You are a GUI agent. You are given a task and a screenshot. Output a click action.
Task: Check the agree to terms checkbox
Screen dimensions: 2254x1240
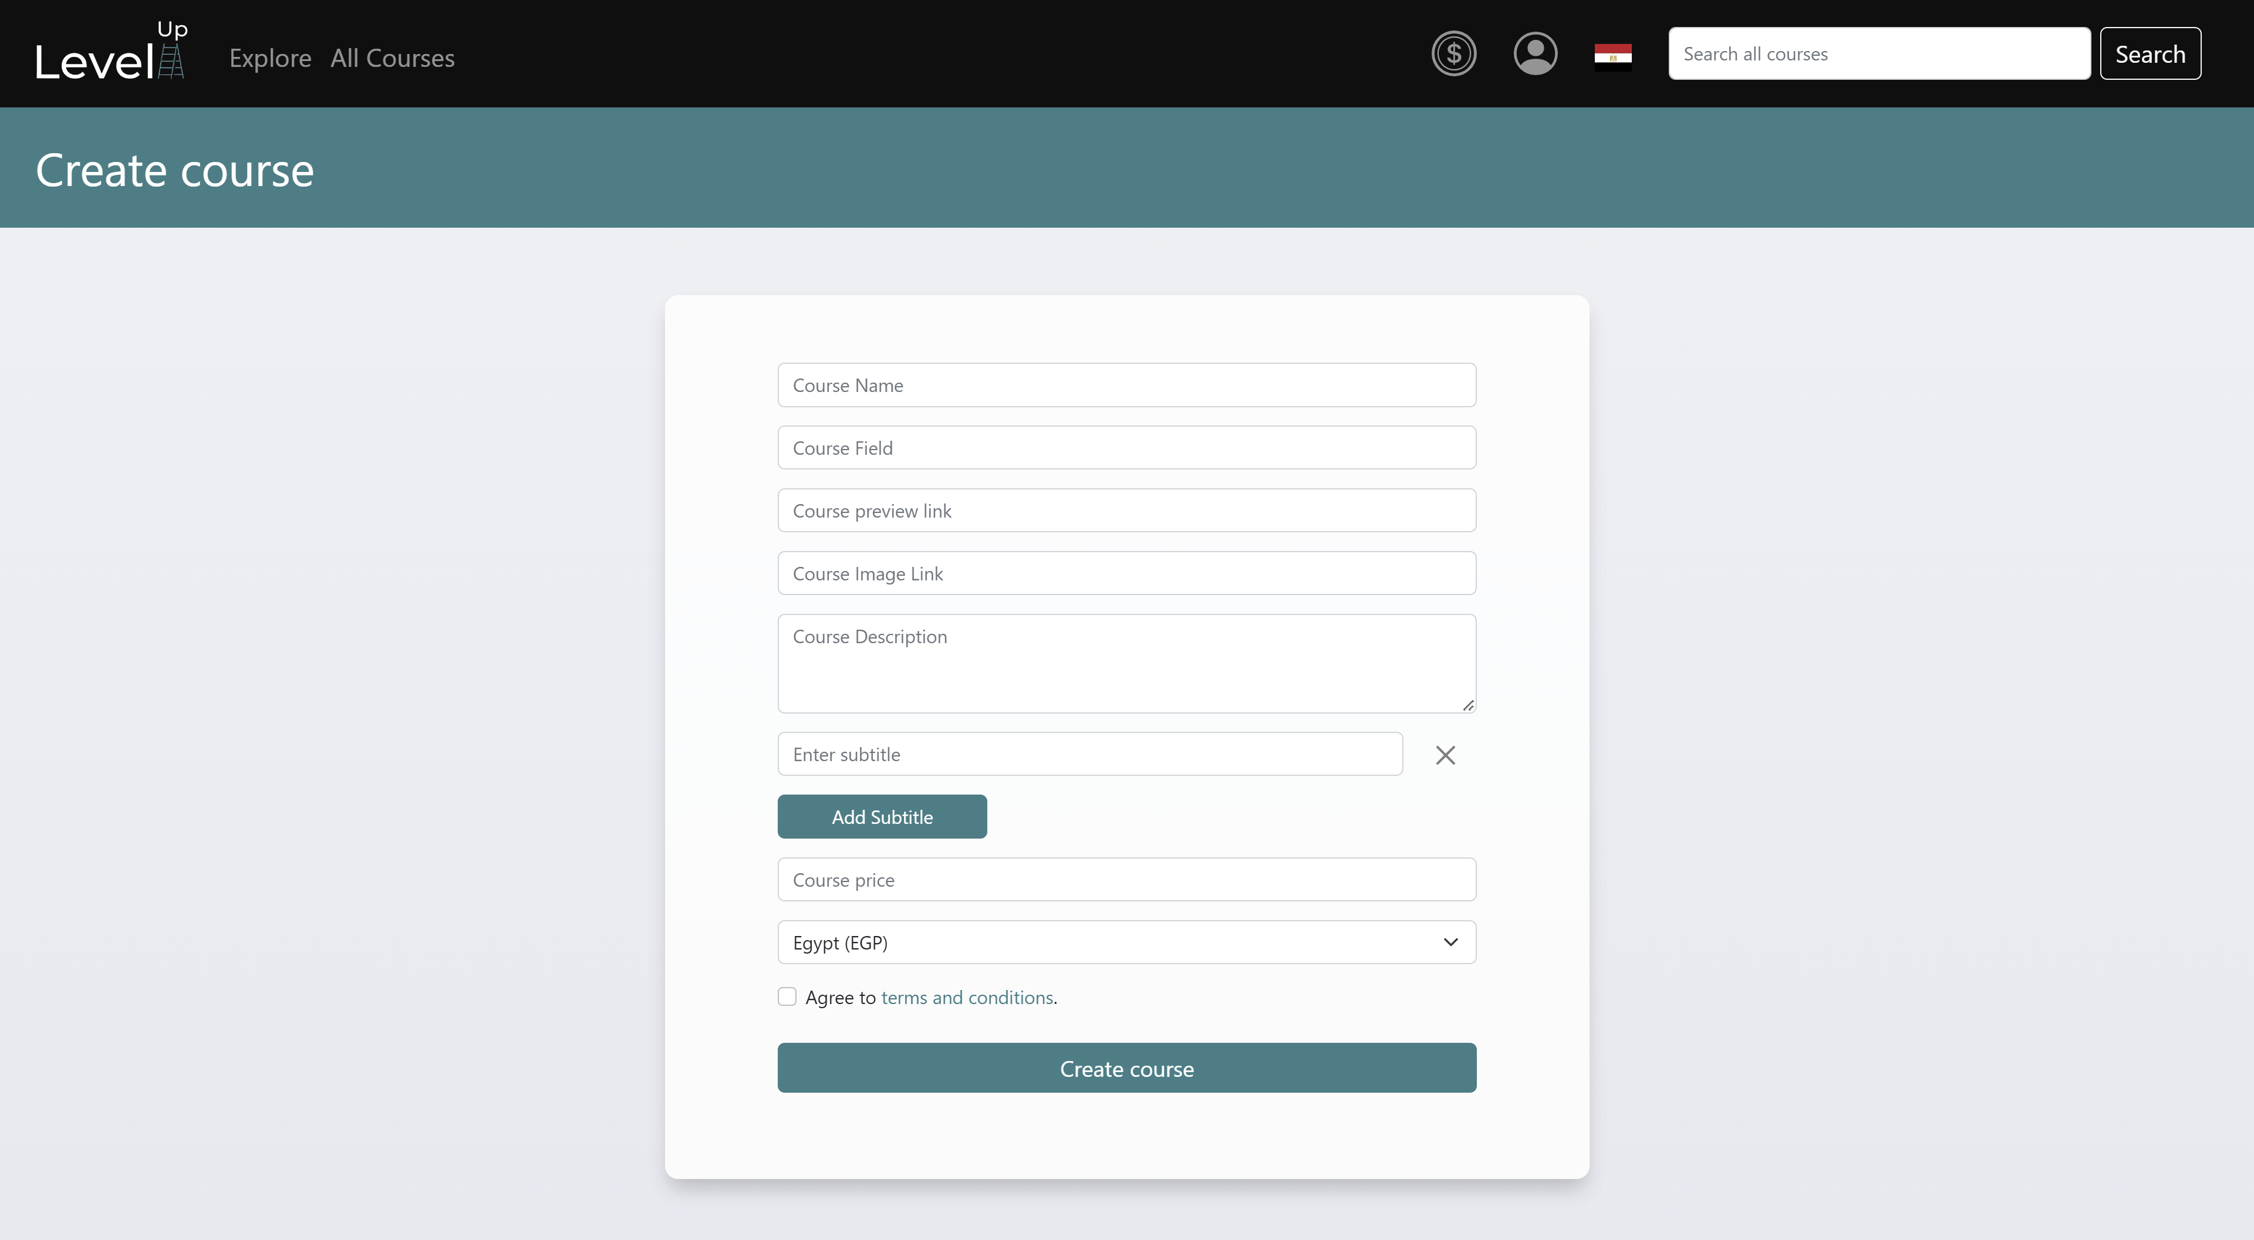pos(787,996)
